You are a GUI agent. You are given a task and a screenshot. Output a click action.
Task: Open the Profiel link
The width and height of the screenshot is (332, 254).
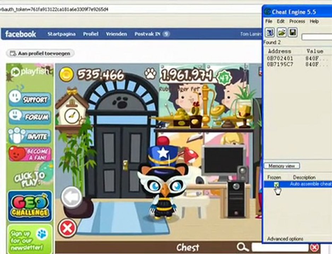click(91, 34)
